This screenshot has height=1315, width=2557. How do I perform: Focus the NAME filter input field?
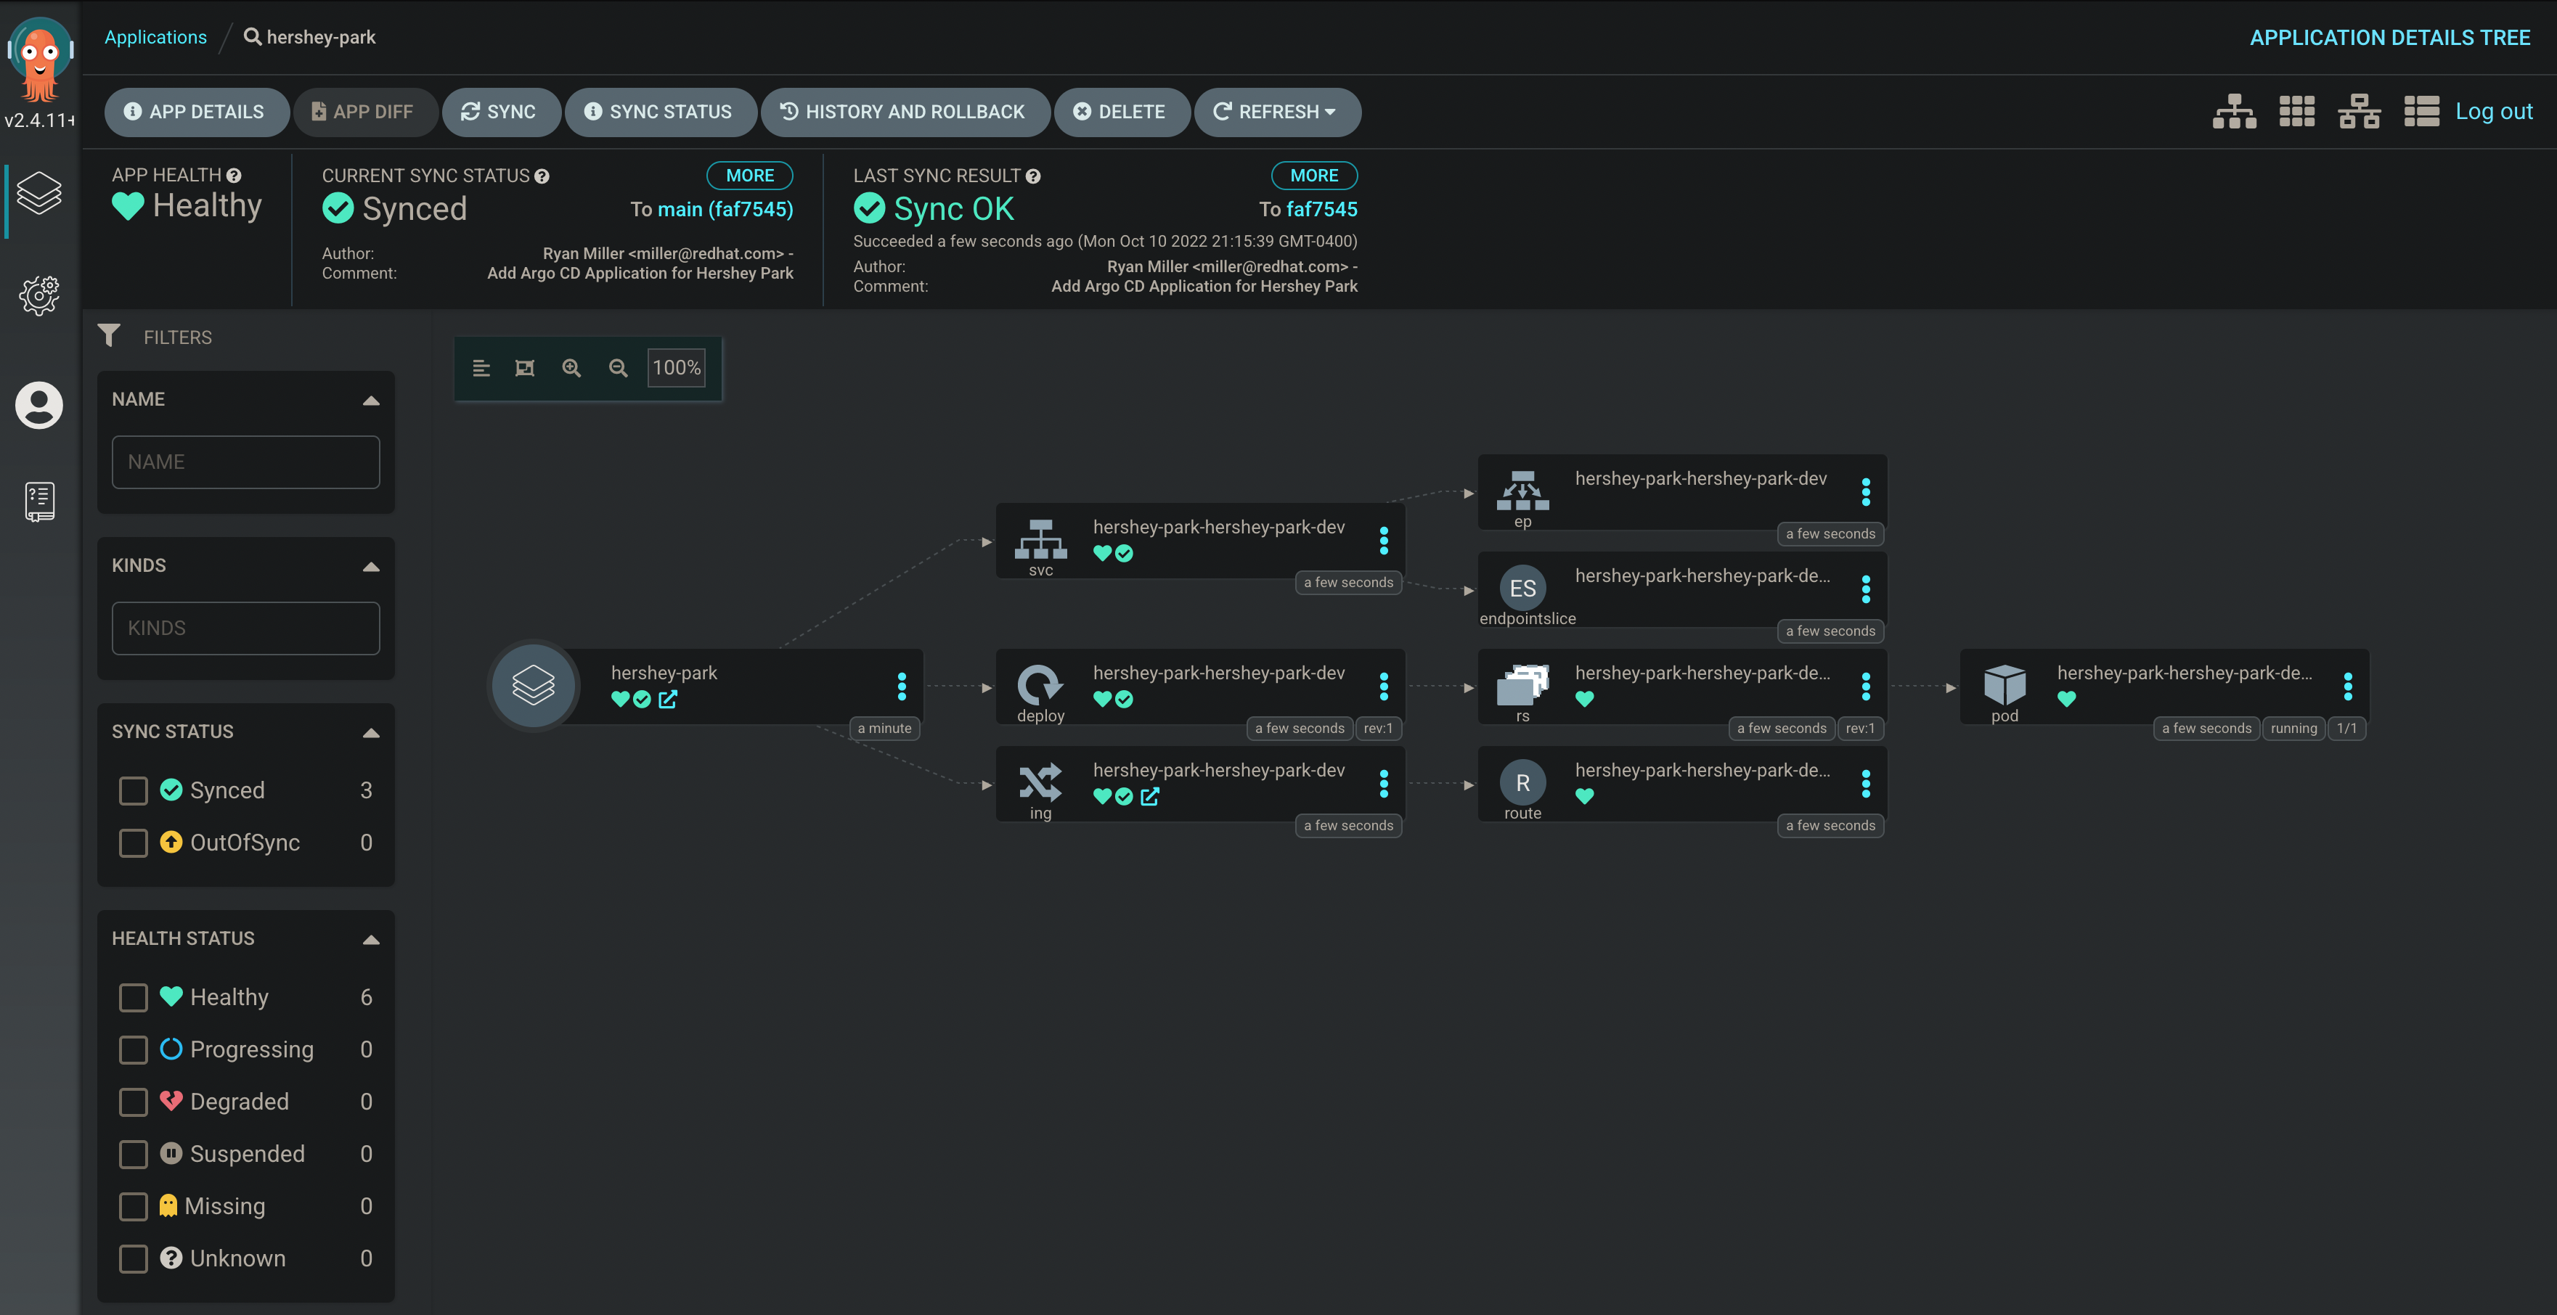(x=246, y=462)
